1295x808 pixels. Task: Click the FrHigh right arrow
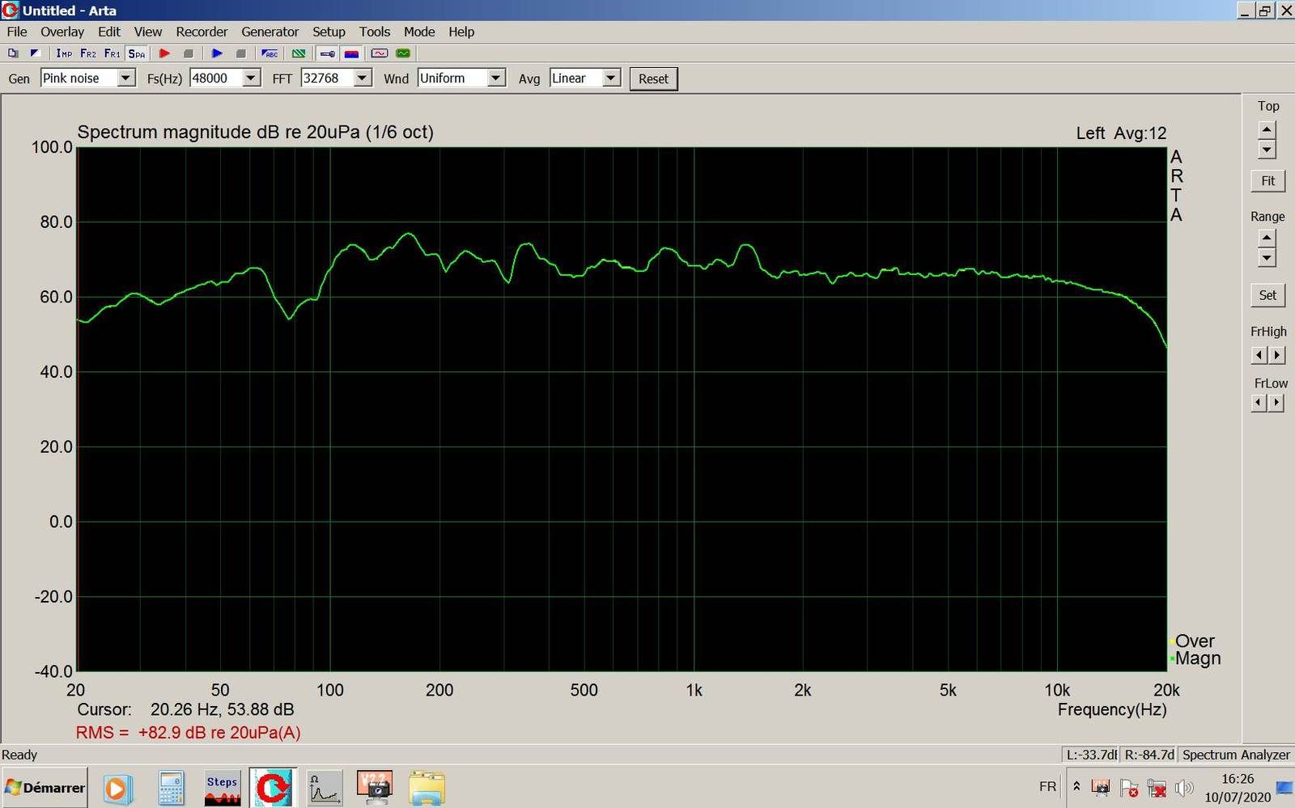coord(1277,355)
